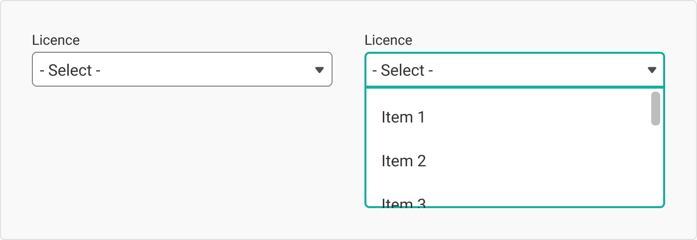This screenshot has height=240, width=697.
Task: Click the grey scrollbar thumb in dropdown list
Action: [x=656, y=108]
